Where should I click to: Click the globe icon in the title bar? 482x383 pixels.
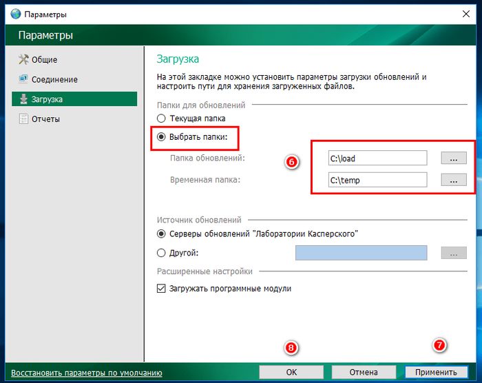16,14
